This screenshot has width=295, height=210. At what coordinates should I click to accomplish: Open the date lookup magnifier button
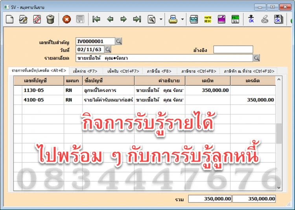click(x=108, y=50)
